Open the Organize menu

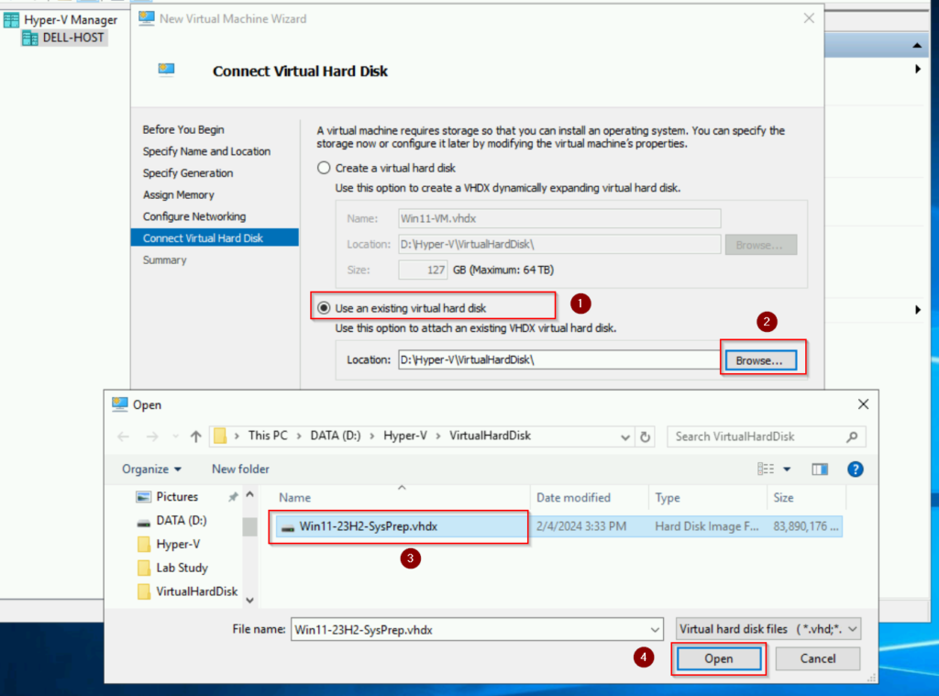[x=151, y=469]
